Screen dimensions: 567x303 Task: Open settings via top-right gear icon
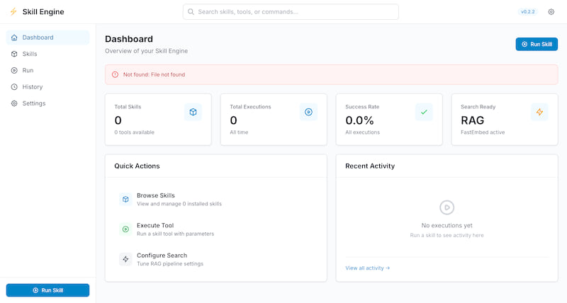click(x=551, y=12)
